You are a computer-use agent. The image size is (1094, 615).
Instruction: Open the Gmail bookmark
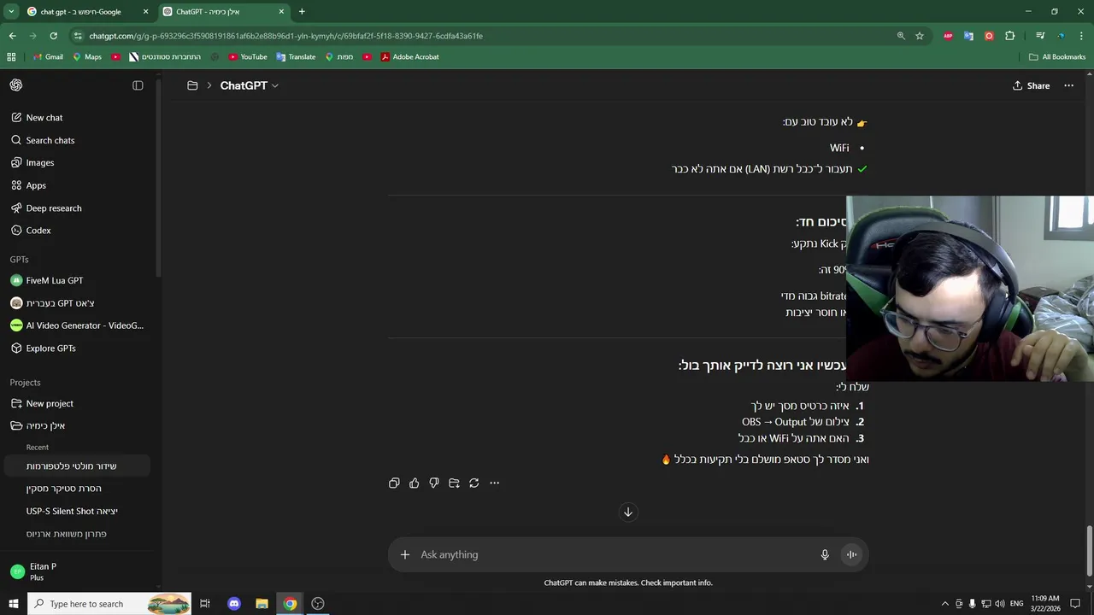(x=48, y=57)
